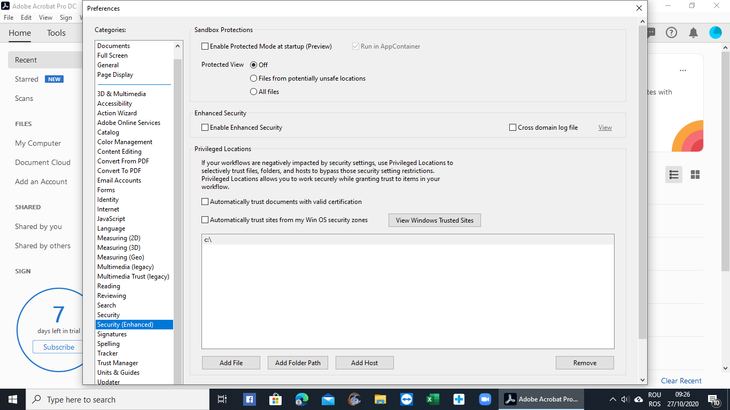Click the volume speaker tray icon
730x410 pixels.
pos(625,399)
